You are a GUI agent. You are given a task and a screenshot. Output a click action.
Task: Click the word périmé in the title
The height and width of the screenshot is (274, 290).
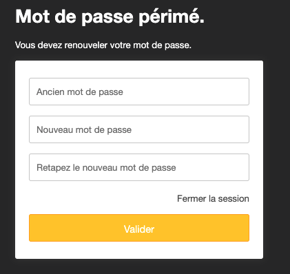[172, 17]
